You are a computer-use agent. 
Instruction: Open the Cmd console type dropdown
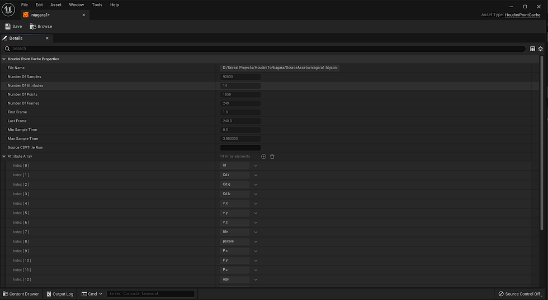(x=92, y=294)
